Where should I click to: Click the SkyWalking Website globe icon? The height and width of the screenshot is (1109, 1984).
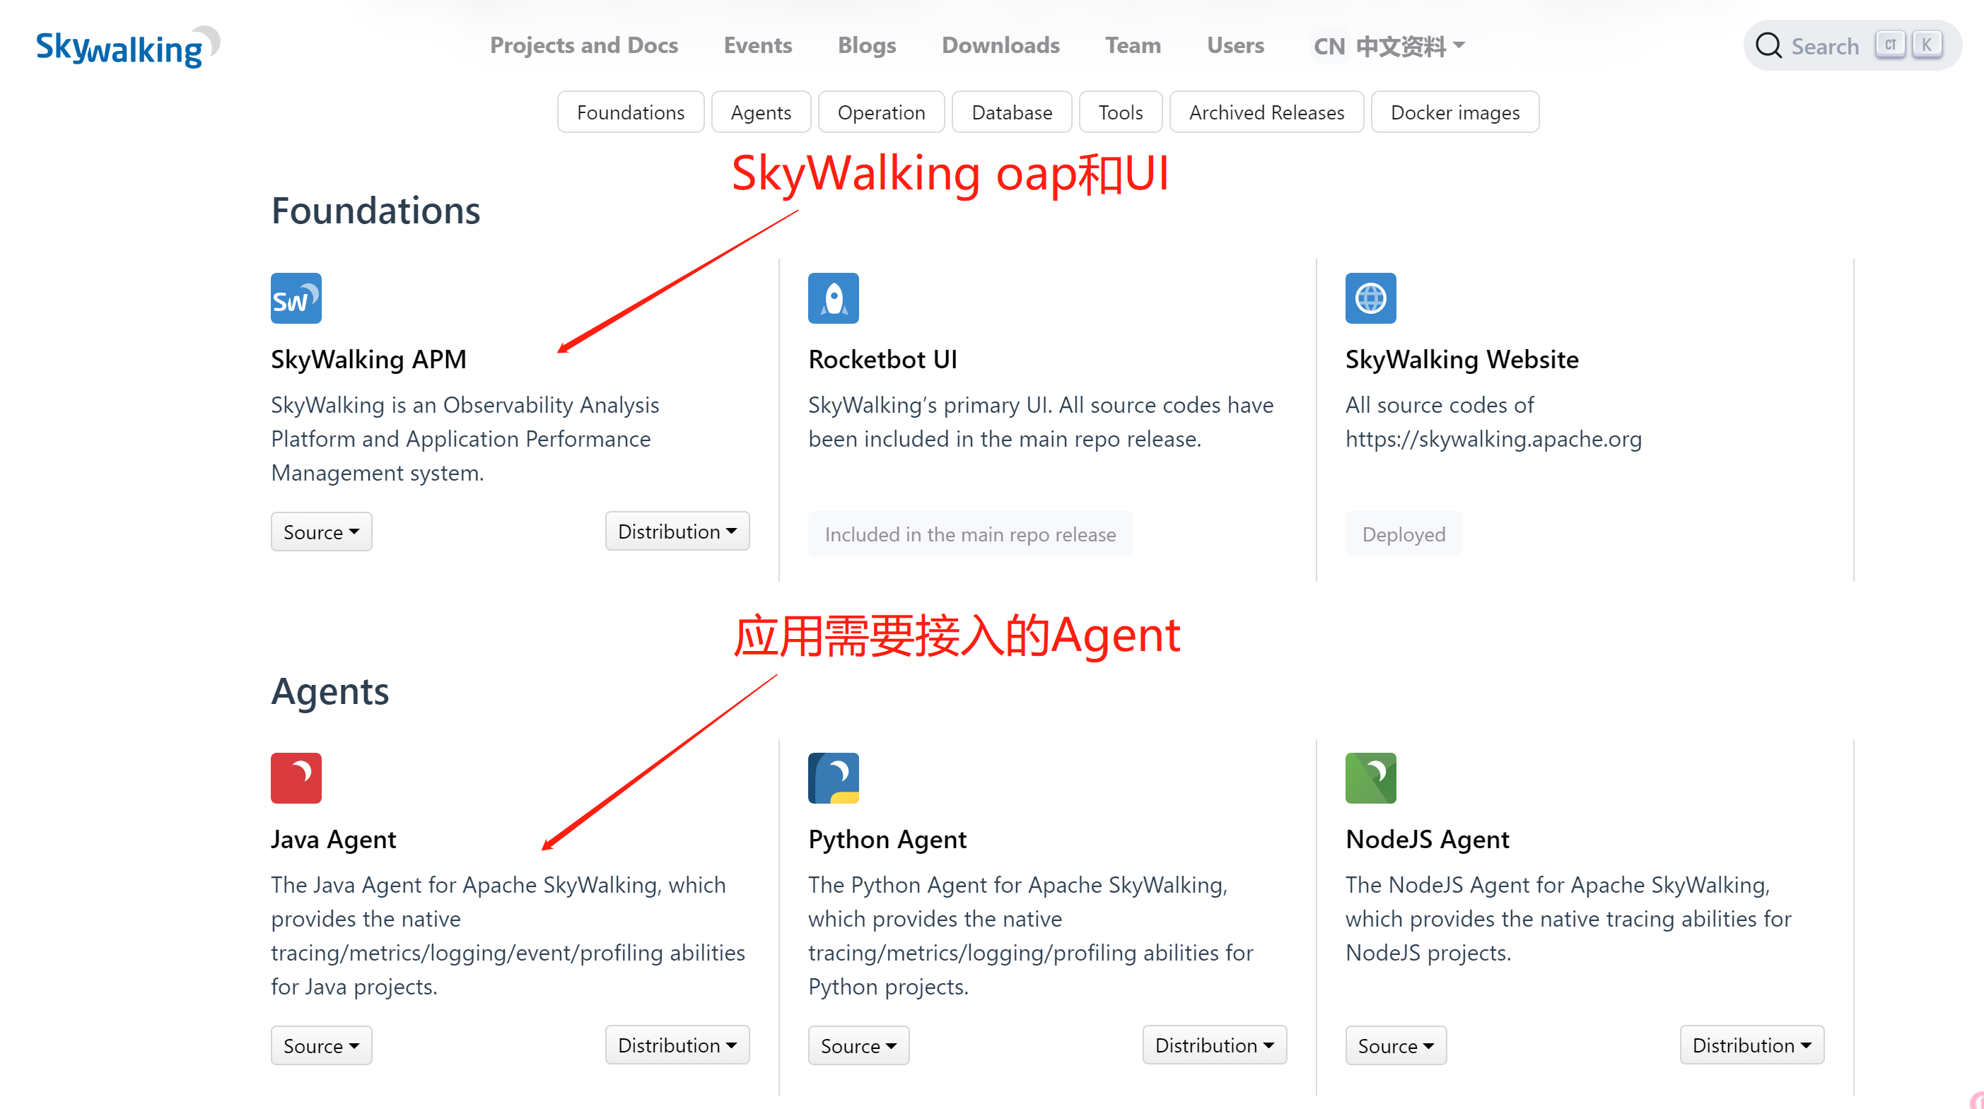pos(1371,298)
